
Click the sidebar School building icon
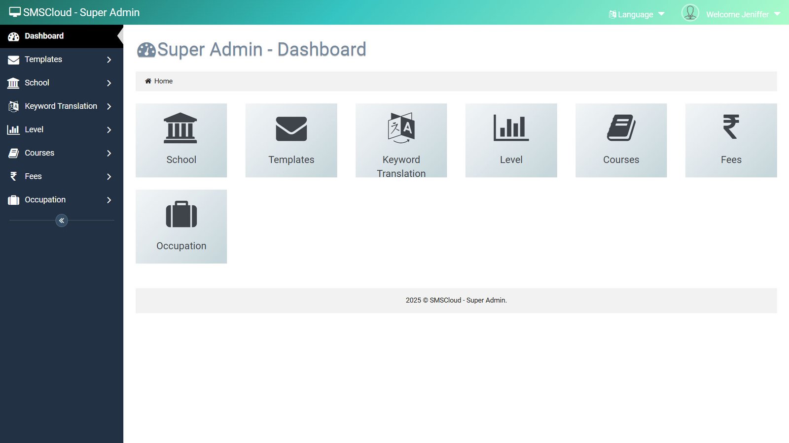tap(13, 83)
